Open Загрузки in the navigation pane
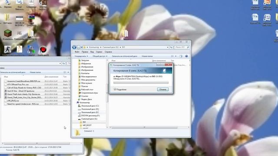 (85, 60)
